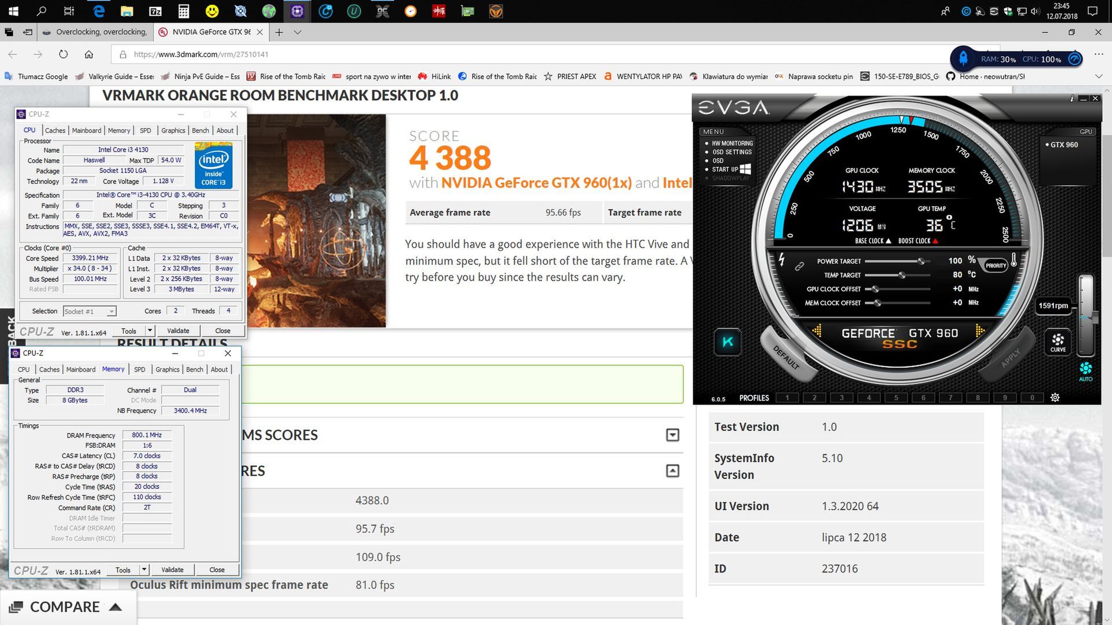
Task: Click the link icon beside Power Target
Action: coord(799,266)
